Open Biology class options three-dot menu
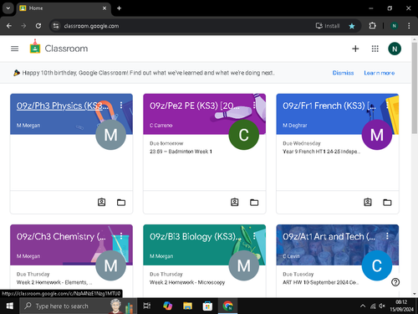Screen dimensions: 418x314 click(254, 236)
